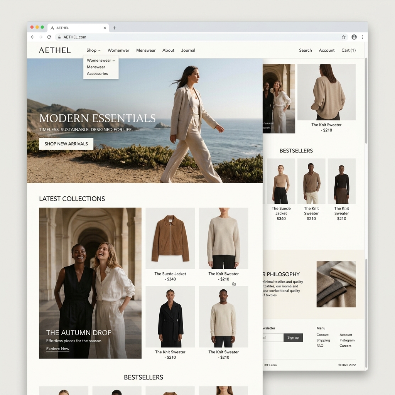Viewport: 395px width, 395px height.
Task: Open Cart (1)
Action: (x=348, y=51)
